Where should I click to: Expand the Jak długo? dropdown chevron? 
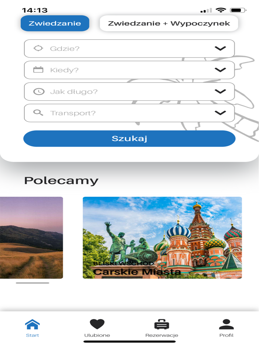point(220,92)
